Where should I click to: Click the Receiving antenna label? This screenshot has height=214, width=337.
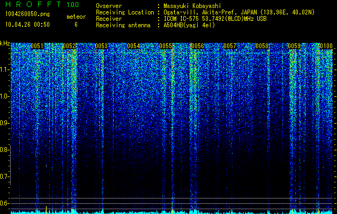(123, 25)
